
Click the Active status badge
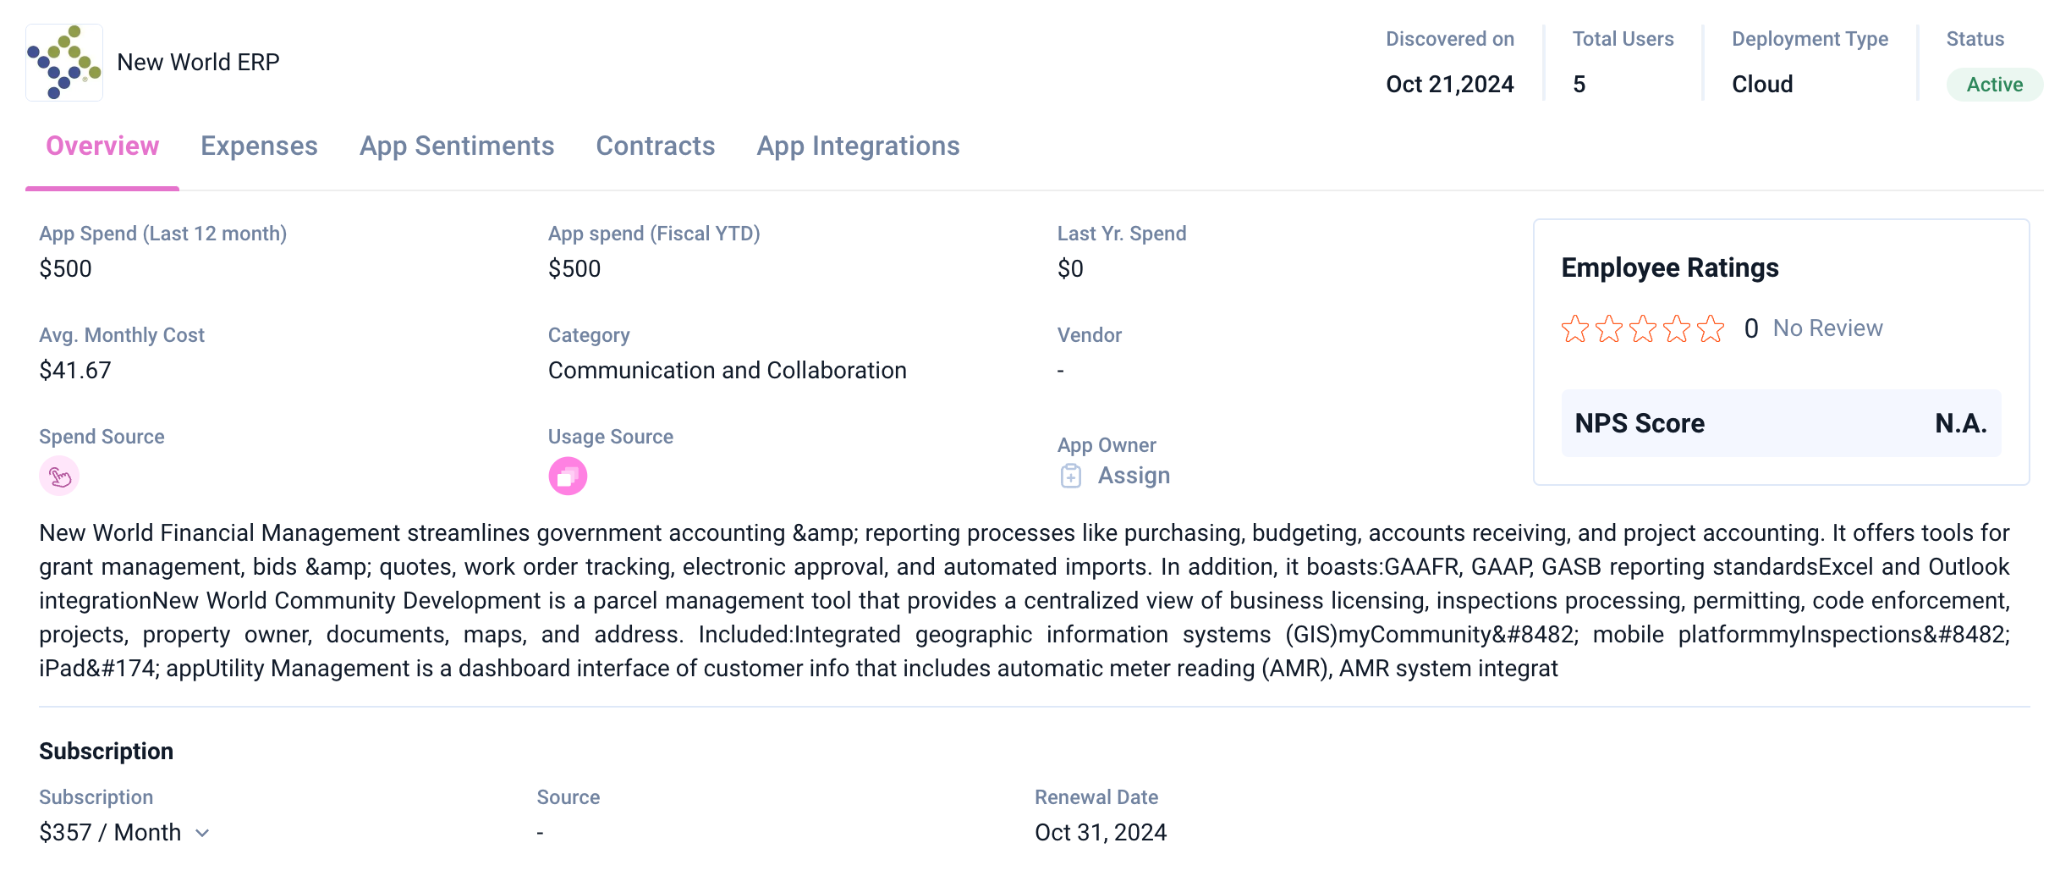(x=1994, y=85)
